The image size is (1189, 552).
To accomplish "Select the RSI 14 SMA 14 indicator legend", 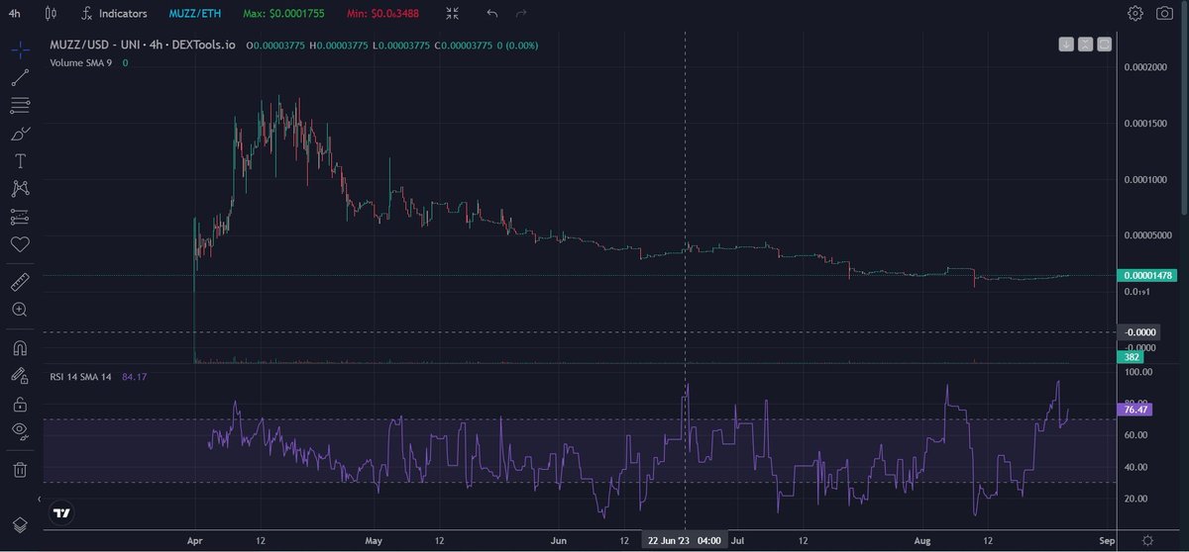I will [79, 376].
